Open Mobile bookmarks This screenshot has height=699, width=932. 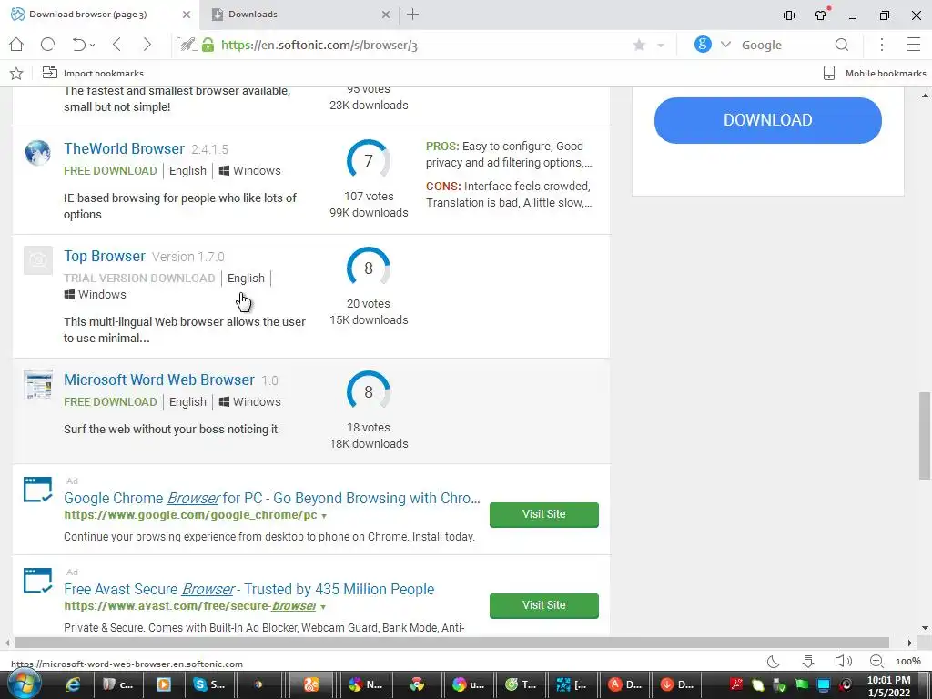(x=875, y=73)
